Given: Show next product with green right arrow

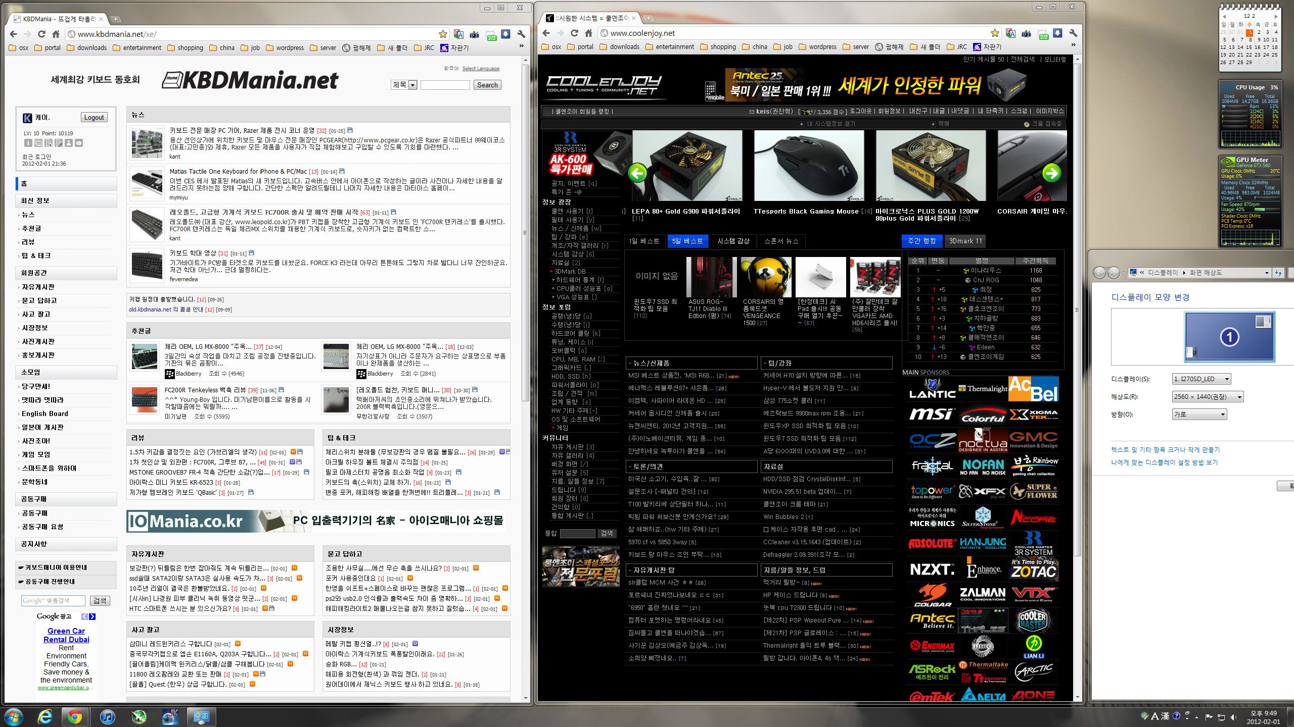Looking at the screenshot, I should point(1051,173).
